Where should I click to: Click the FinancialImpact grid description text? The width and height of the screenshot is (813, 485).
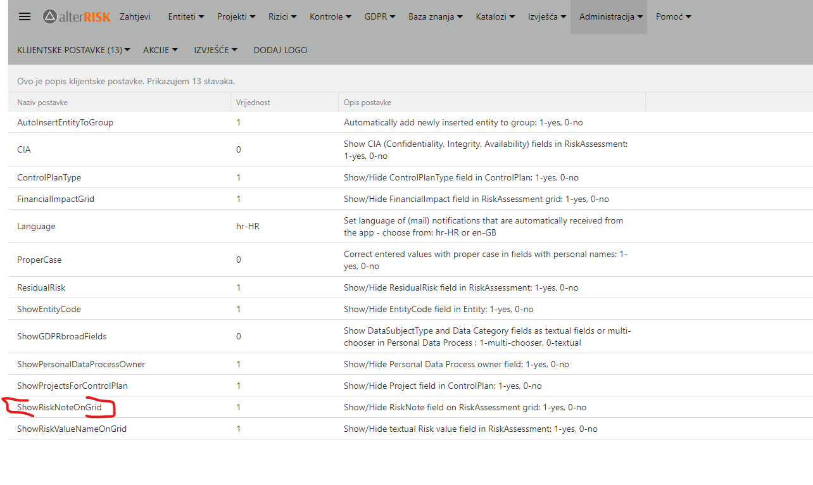[x=476, y=199]
